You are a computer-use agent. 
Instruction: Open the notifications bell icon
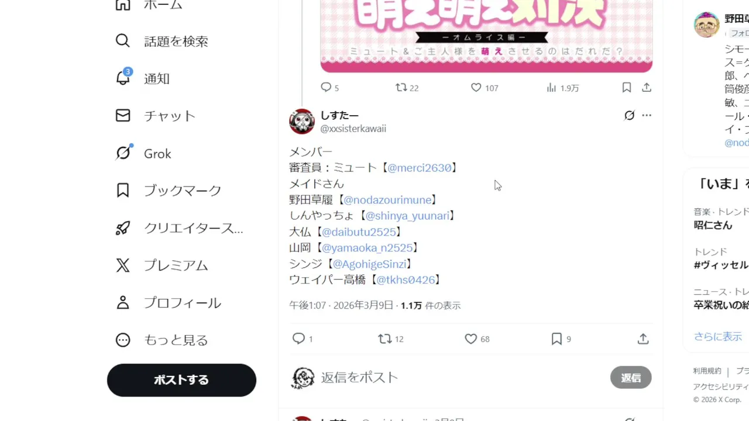click(123, 78)
